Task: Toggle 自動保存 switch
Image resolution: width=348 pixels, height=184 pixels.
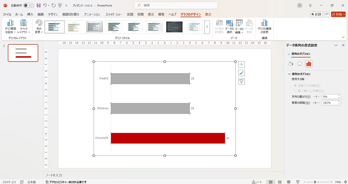Action: (29, 5)
